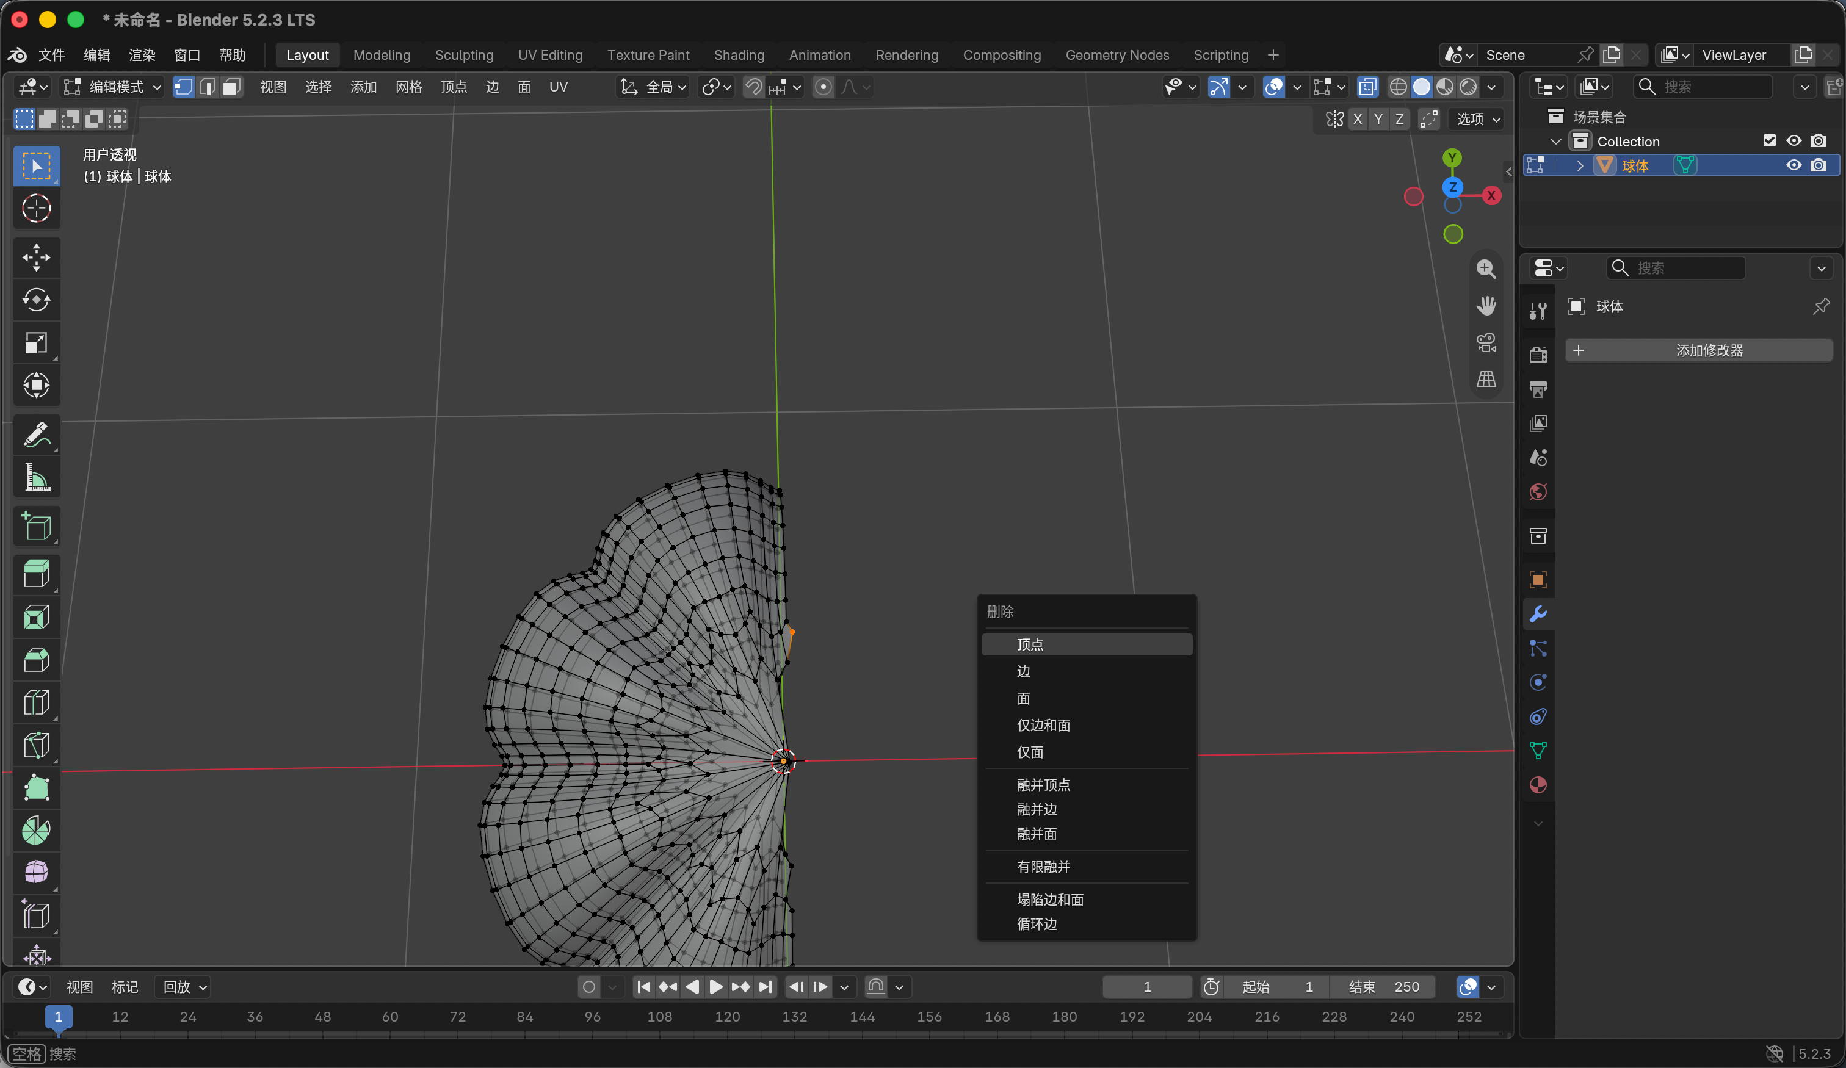Select the Knife tool

tap(37, 745)
